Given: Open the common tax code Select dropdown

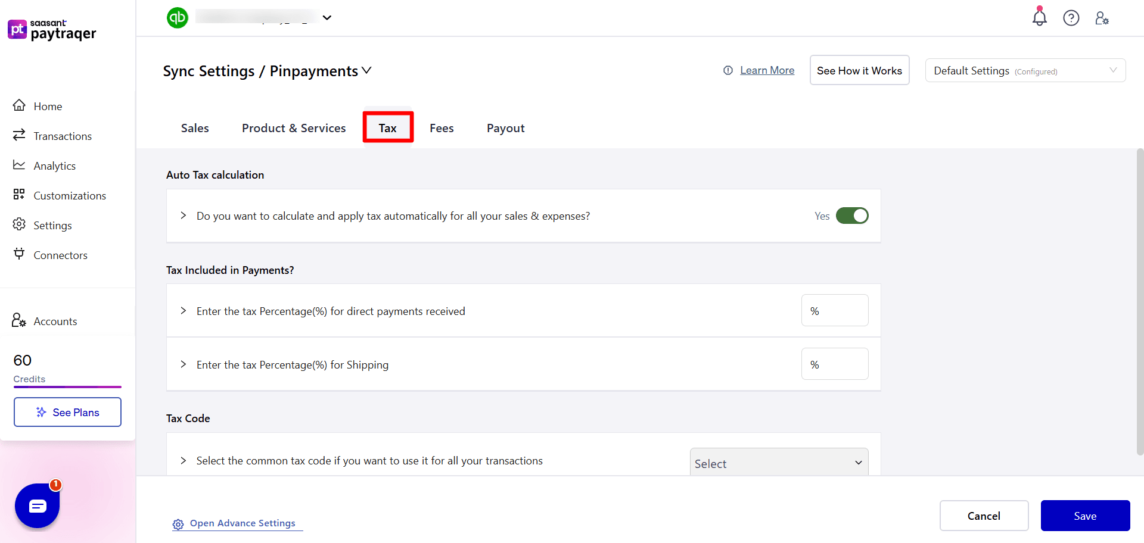Looking at the screenshot, I should [778, 463].
